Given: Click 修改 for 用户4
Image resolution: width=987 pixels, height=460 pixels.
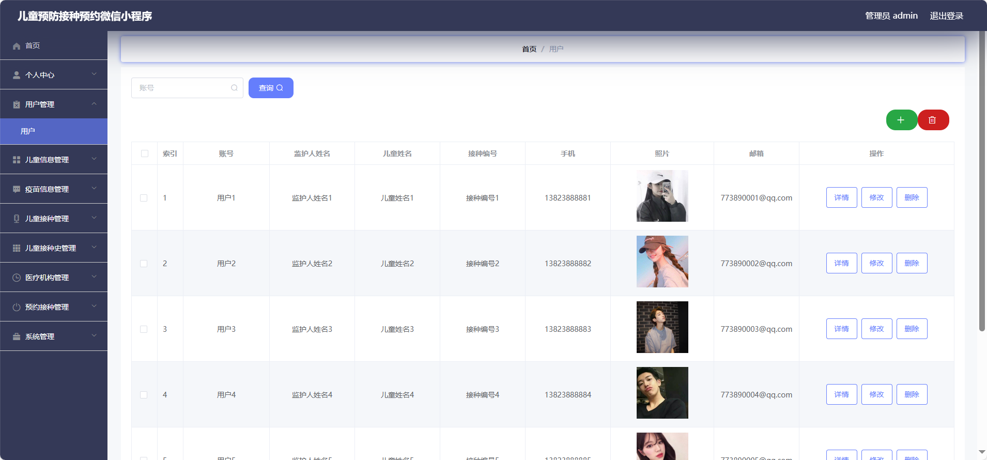Looking at the screenshot, I should click(877, 394).
